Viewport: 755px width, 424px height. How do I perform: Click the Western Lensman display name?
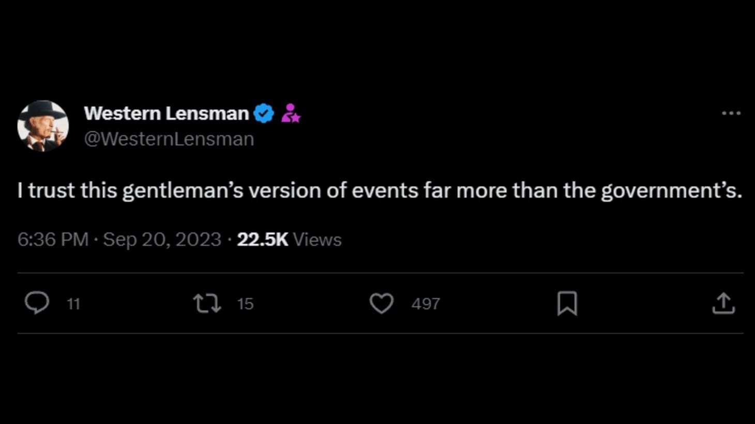[166, 113]
